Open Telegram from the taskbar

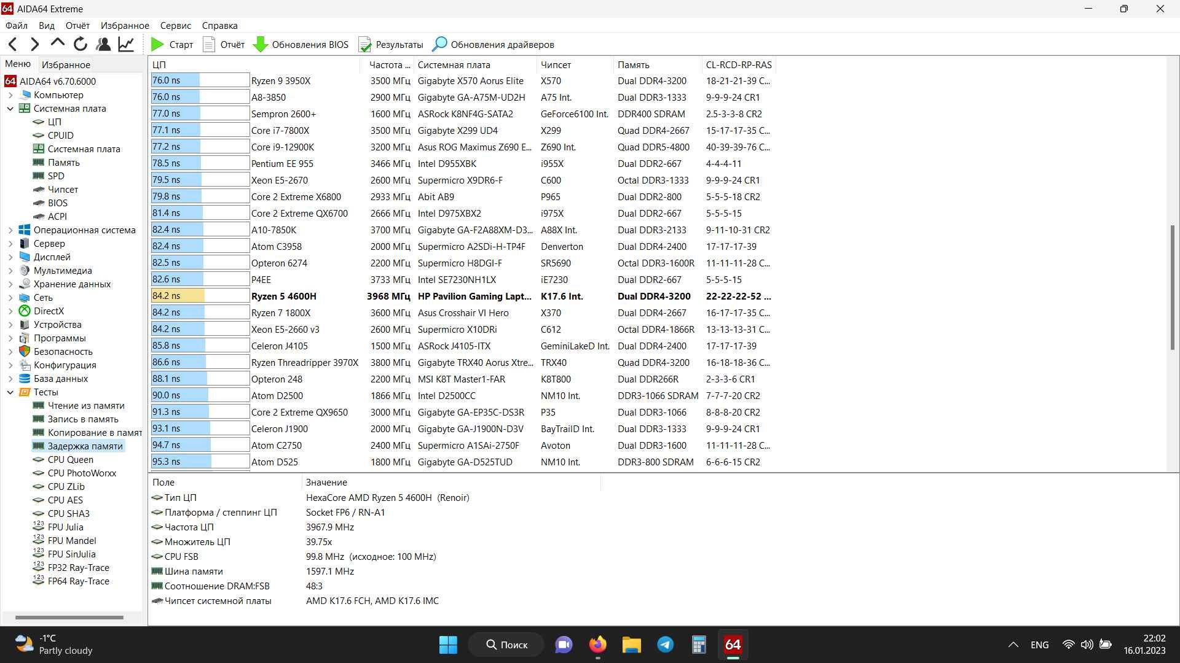665,645
